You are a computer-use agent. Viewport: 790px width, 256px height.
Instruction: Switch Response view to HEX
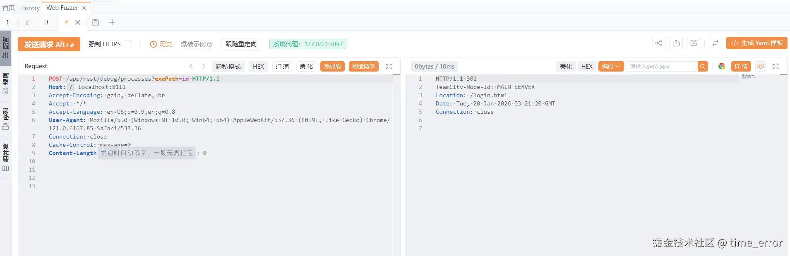[x=587, y=66]
